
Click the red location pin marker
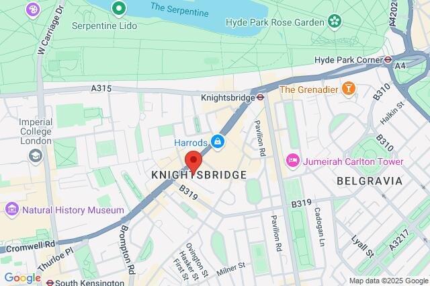193,162
